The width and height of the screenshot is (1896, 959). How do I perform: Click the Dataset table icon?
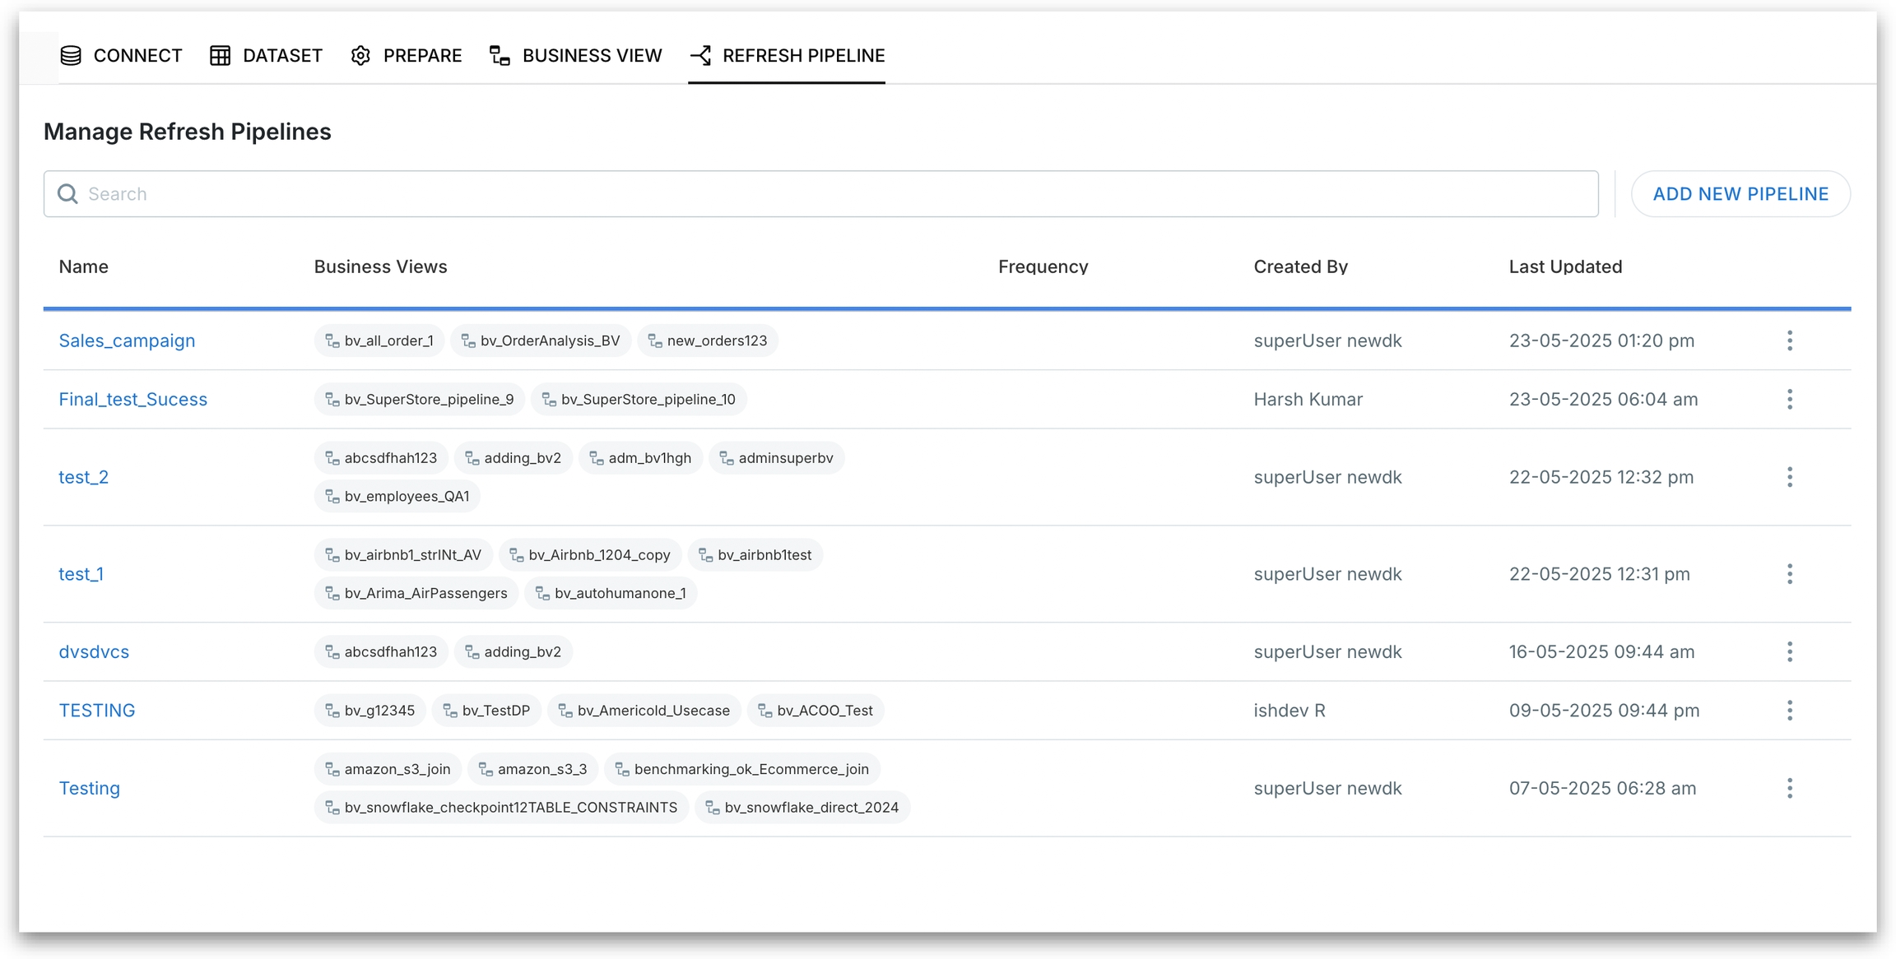coord(220,55)
